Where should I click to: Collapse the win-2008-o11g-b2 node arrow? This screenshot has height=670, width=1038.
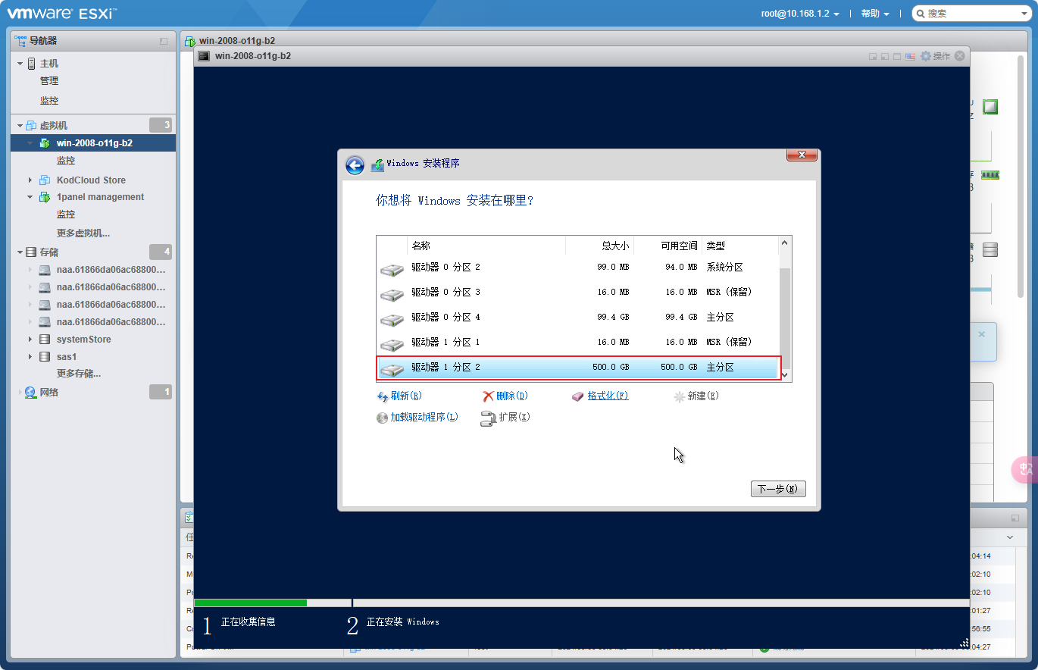coord(31,143)
